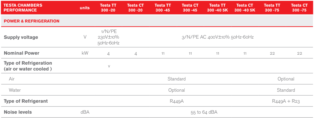Click the Testa TT 300 -75 header
Image resolution: width=314 pixels, height=118 pixels.
[x=272, y=8]
